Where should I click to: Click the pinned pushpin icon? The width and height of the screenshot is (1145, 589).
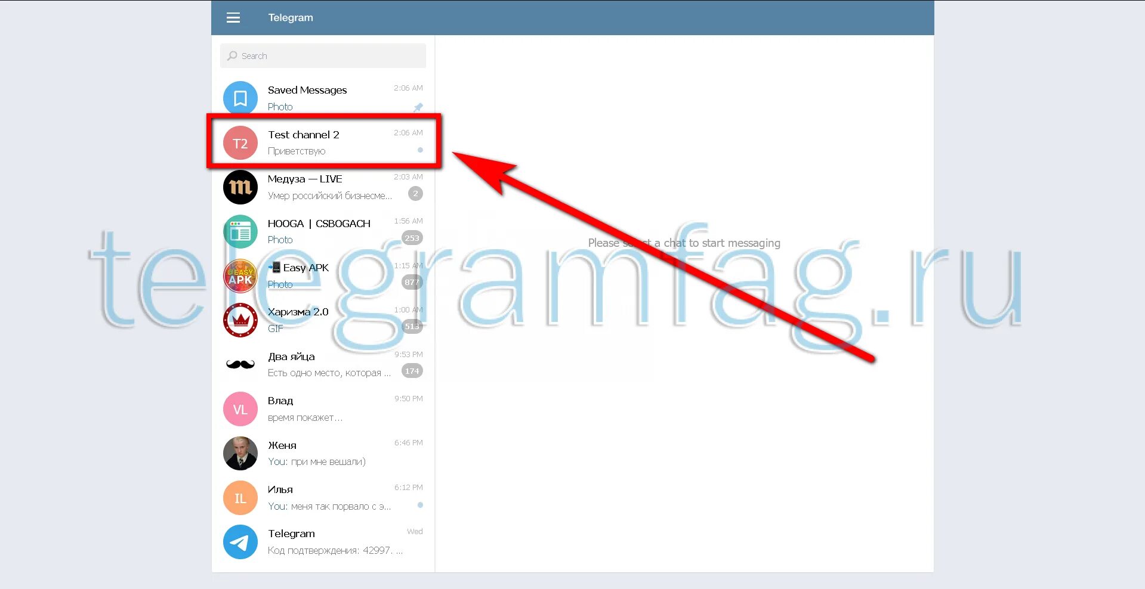pyautogui.click(x=418, y=107)
